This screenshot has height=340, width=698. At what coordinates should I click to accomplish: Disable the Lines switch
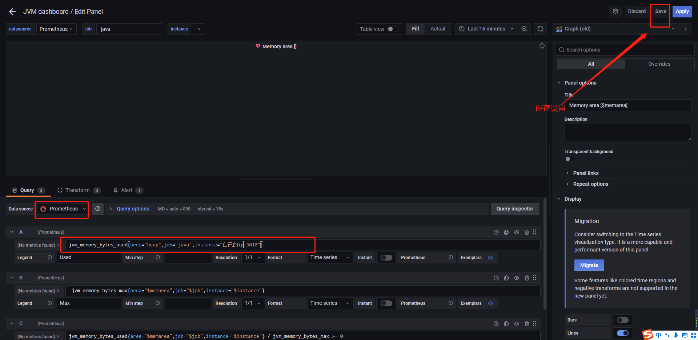[623, 333]
